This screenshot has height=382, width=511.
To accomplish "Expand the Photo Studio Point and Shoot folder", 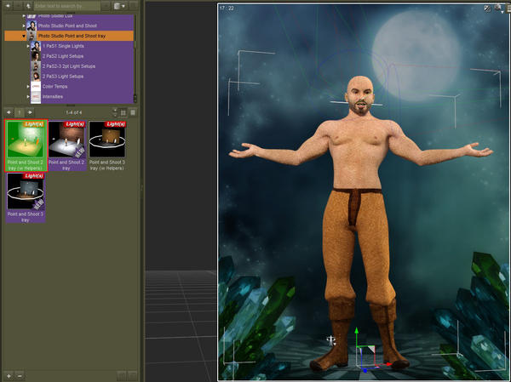I will (24, 26).
